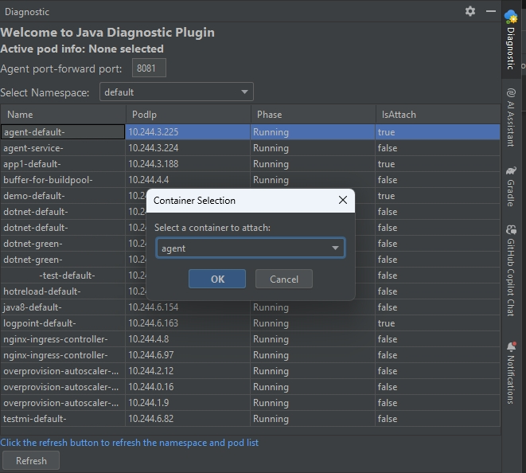Viewport: 526px width, 473px height.
Task: Open the Diagnostic sidebar tool tab
Action: pos(511,40)
